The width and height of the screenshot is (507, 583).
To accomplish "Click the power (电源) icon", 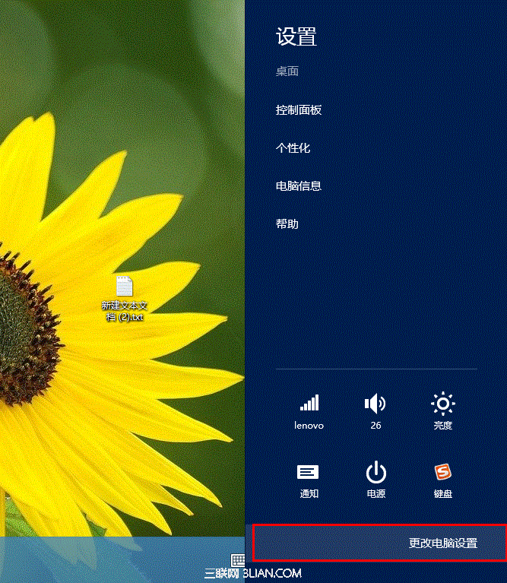I will [x=375, y=472].
